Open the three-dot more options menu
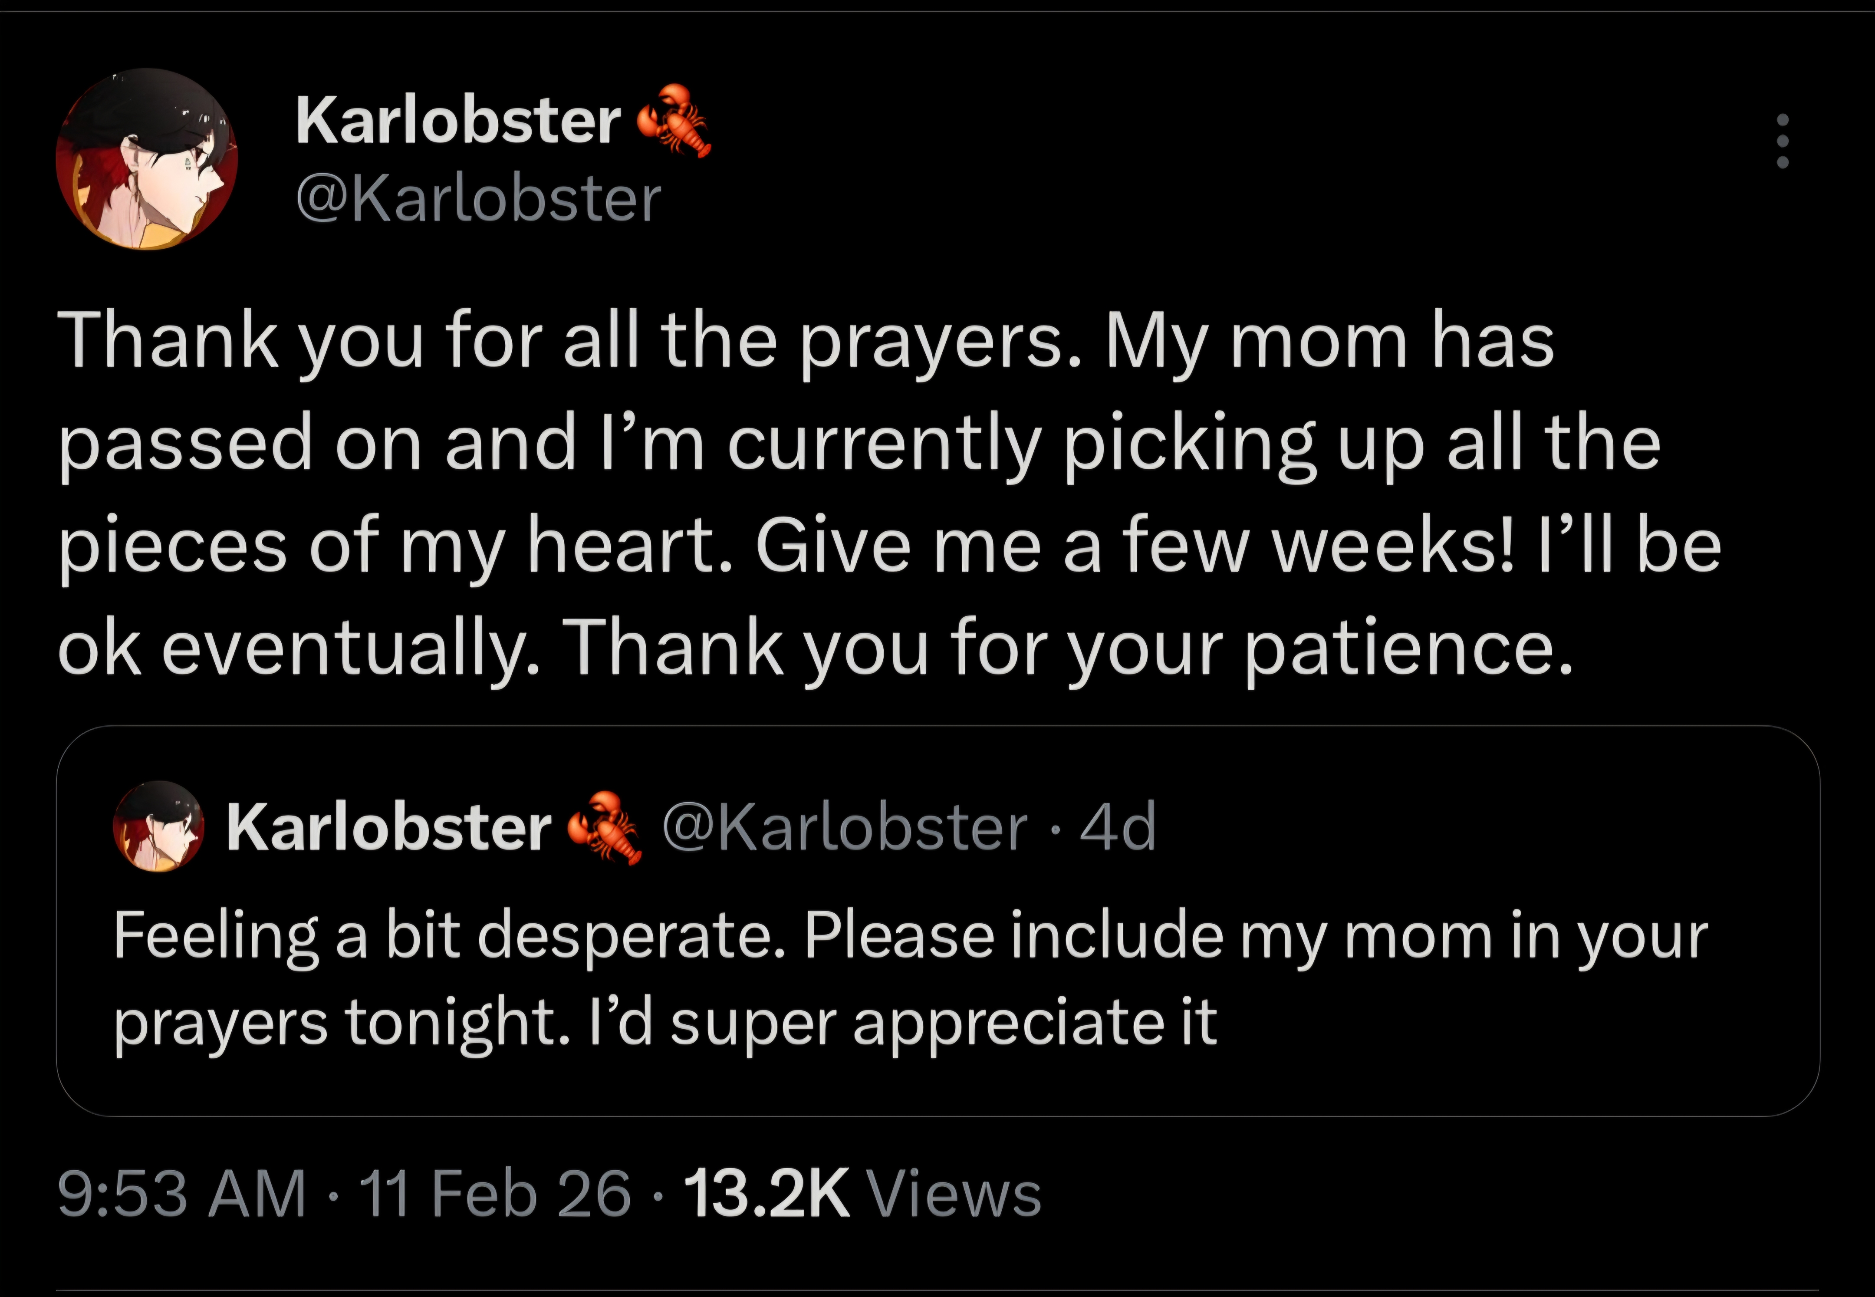Viewport: 1875px width, 1297px height. tap(1783, 141)
